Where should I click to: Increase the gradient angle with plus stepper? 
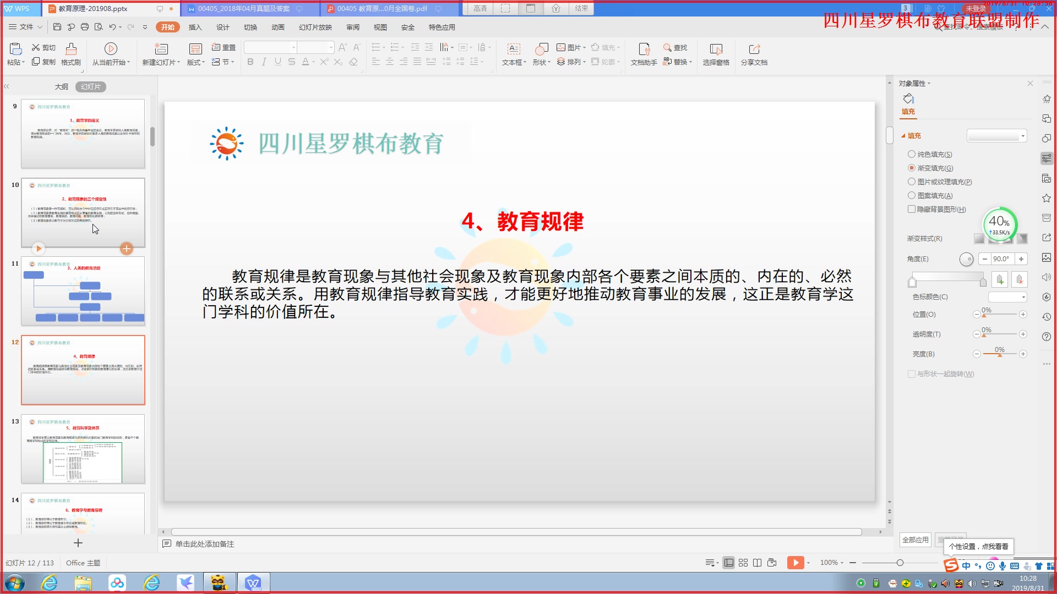[x=1021, y=259]
